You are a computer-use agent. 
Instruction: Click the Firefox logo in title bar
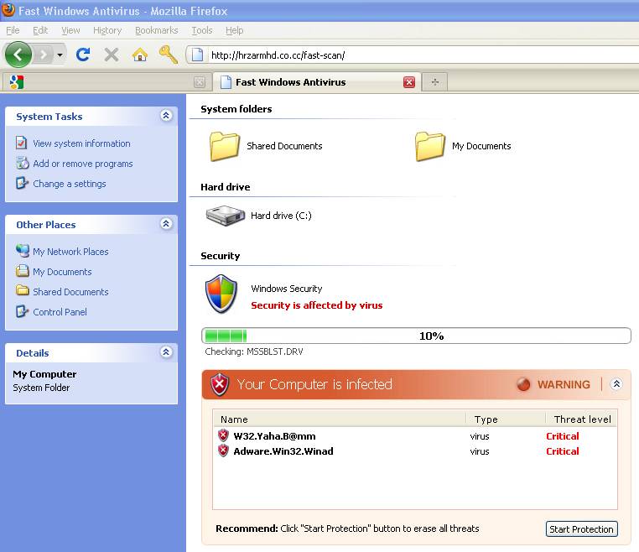point(8,10)
